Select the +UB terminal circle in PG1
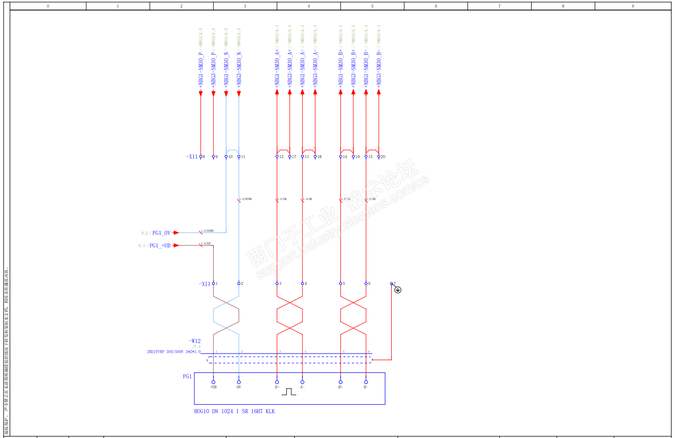 pyautogui.click(x=213, y=382)
